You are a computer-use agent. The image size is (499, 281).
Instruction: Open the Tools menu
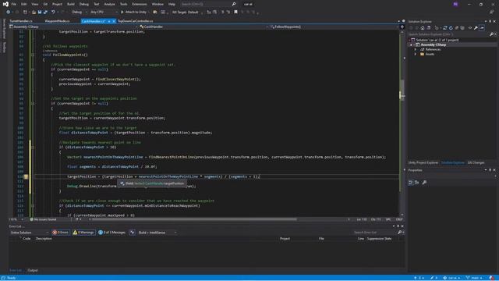point(123,4)
